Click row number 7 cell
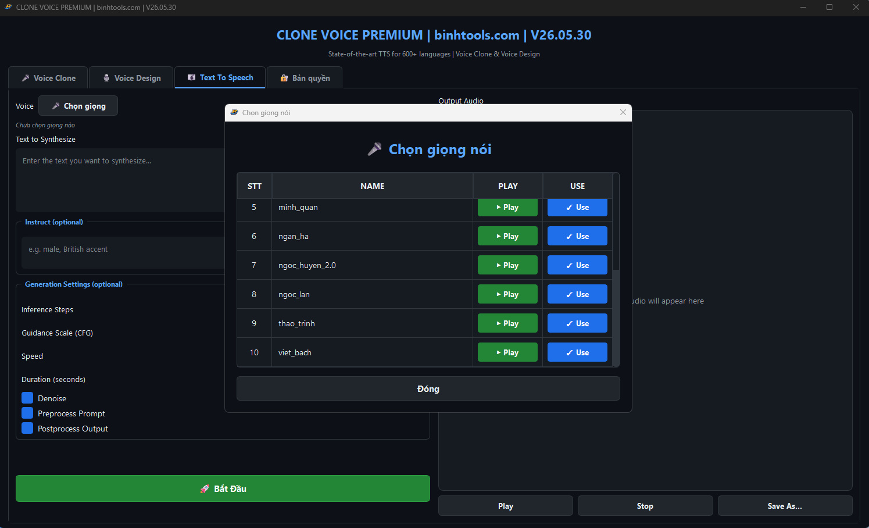The width and height of the screenshot is (869, 528). tap(254, 265)
